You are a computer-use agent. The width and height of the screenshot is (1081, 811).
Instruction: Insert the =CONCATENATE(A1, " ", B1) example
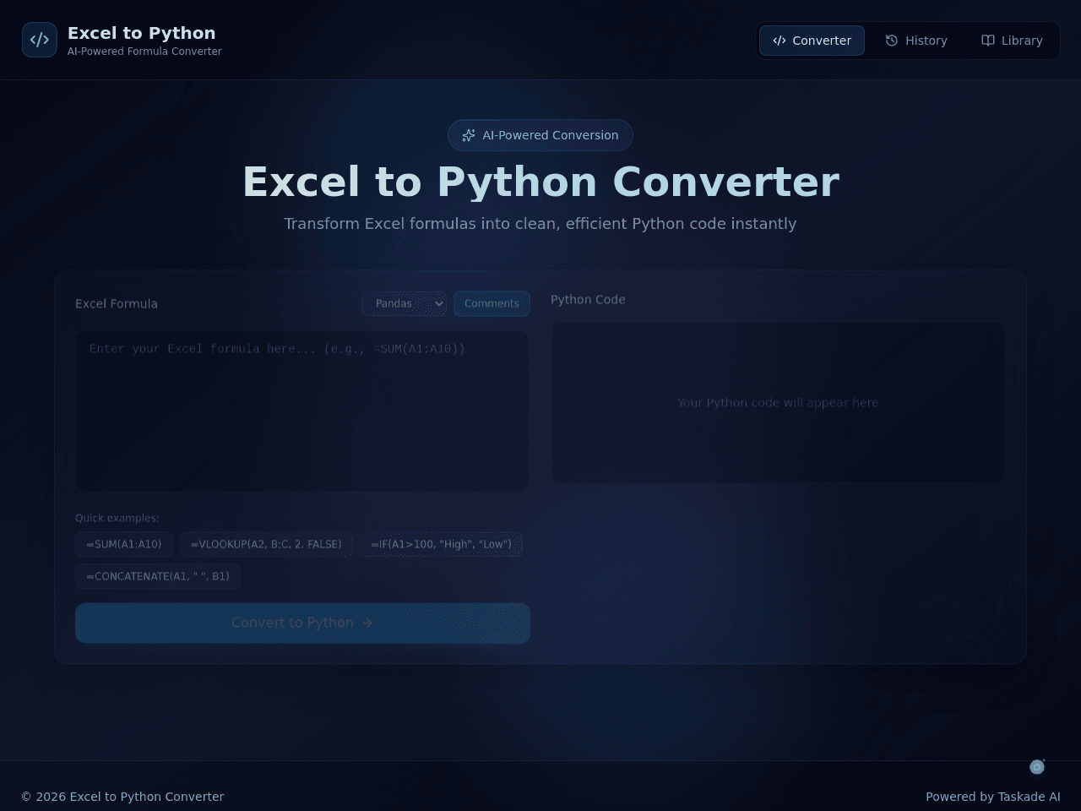pos(158,576)
